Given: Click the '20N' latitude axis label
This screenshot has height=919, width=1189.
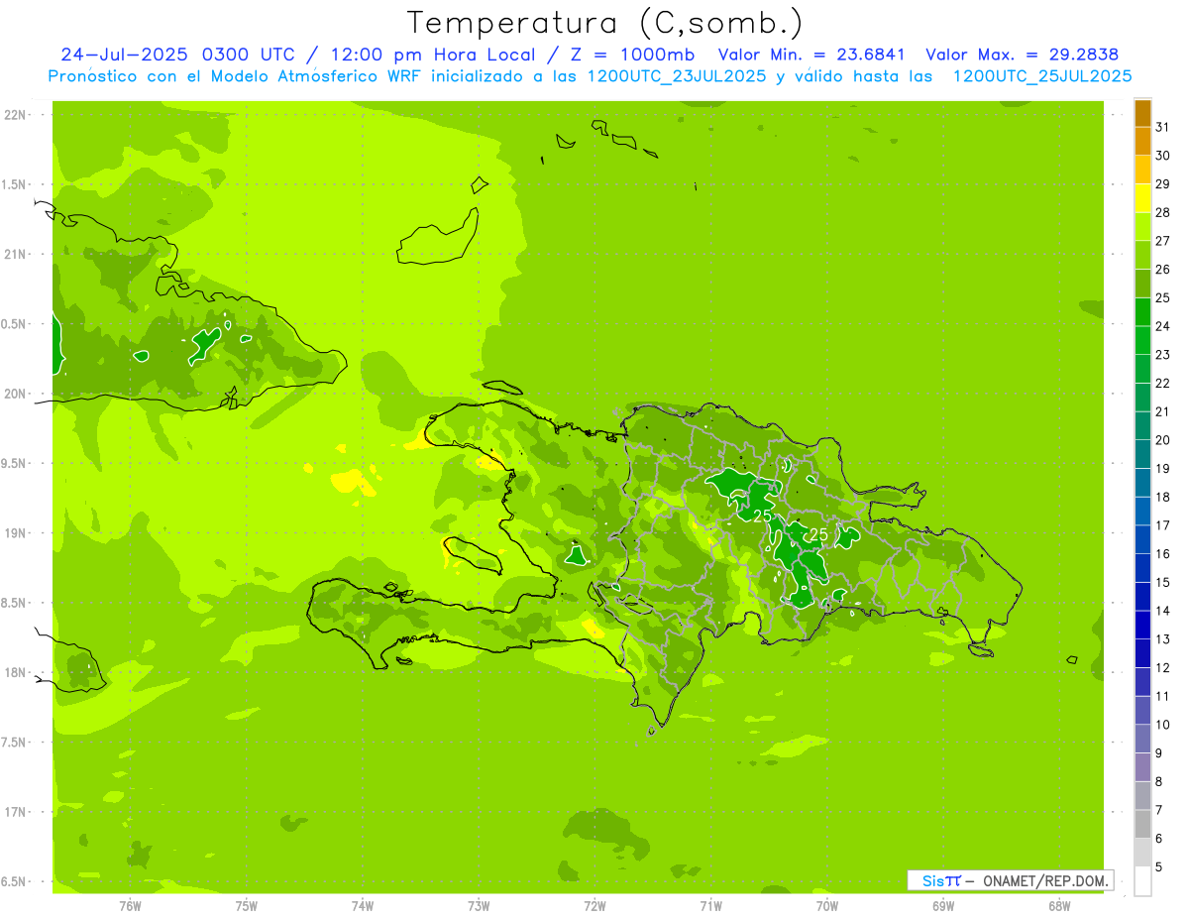Looking at the screenshot, I should (x=17, y=394).
